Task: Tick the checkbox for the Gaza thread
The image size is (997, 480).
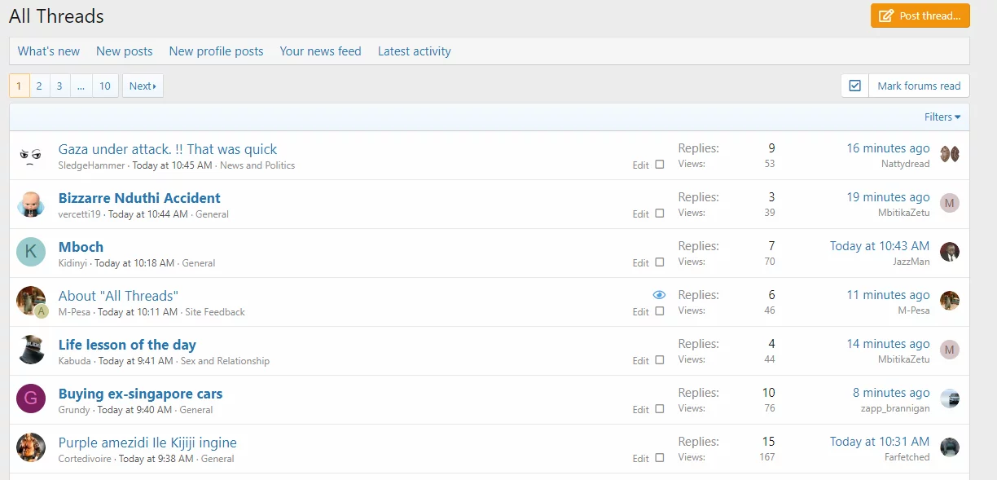Action: [660, 165]
